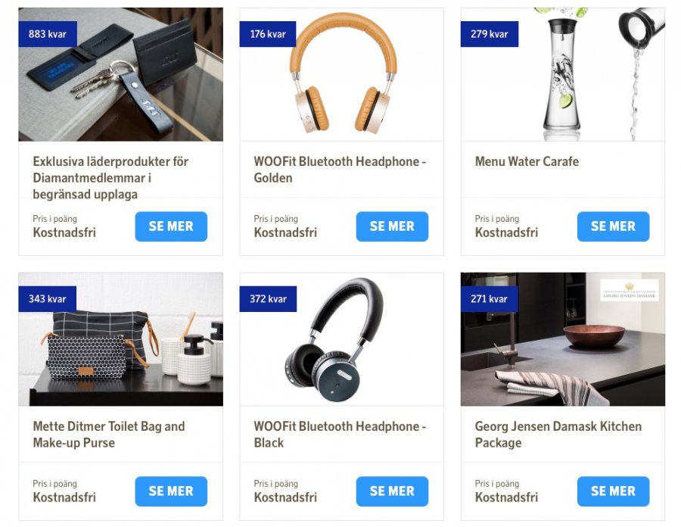Open Mette Ditmer Toilet Bag title link
The width and height of the screenshot is (681, 527).
click(109, 435)
